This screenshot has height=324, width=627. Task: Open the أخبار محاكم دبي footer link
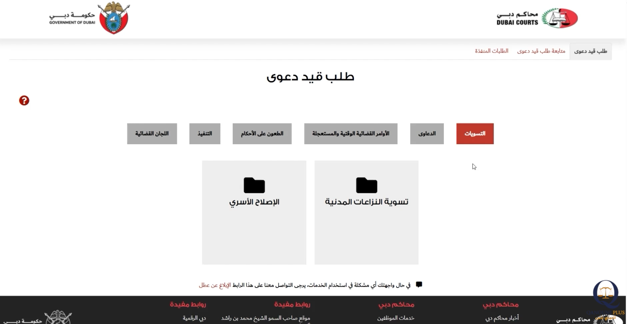tap(502, 318)
